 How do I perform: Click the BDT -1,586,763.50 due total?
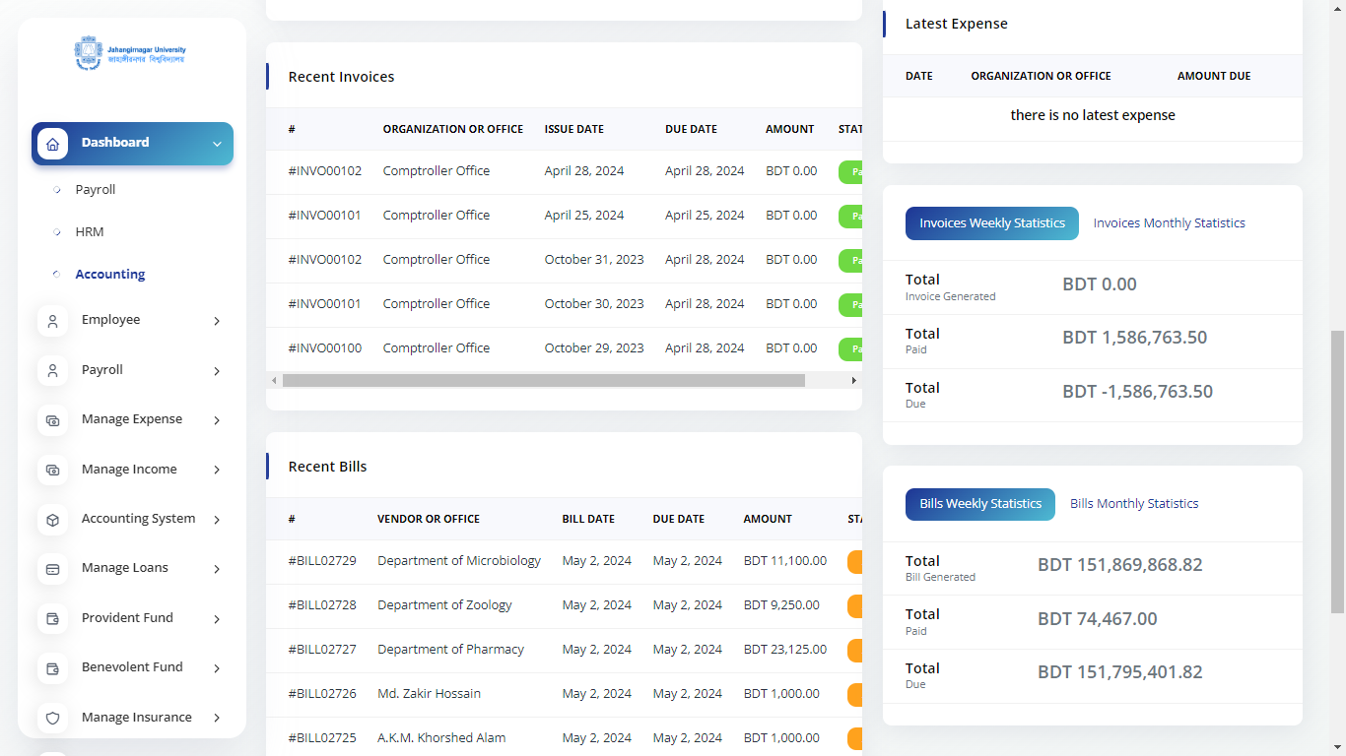[1137, 392]
